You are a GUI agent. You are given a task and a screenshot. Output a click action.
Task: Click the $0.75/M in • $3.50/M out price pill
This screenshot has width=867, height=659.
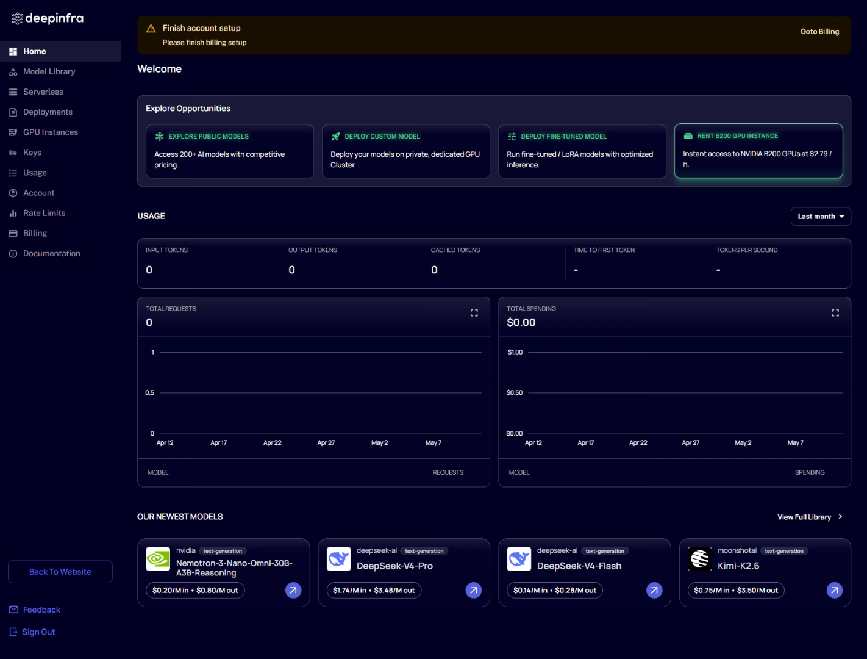736,590
